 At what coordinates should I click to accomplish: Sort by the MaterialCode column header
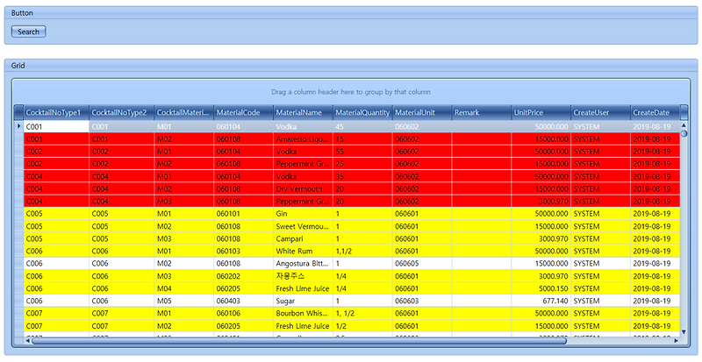[x=244, y=113]
